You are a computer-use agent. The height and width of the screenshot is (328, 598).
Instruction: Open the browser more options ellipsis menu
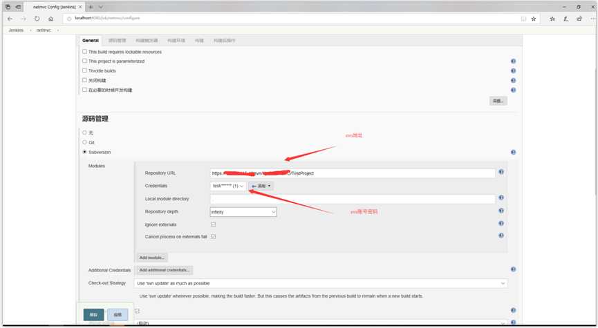click(592, 19)
